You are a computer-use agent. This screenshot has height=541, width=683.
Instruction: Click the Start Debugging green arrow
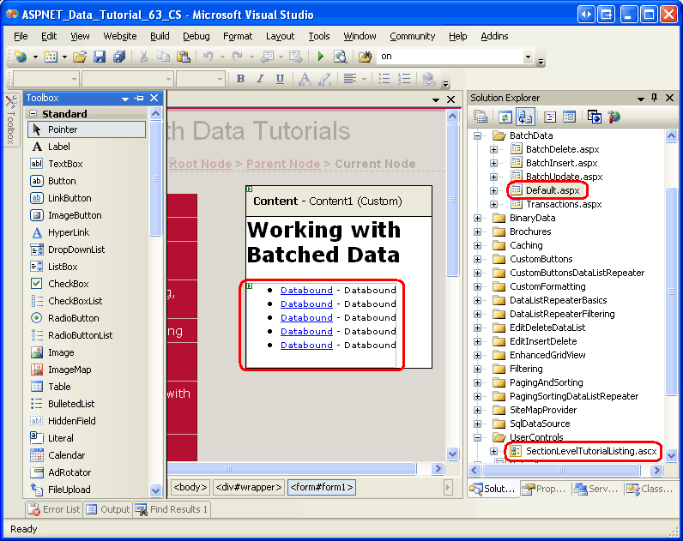(x=321, y=57)
